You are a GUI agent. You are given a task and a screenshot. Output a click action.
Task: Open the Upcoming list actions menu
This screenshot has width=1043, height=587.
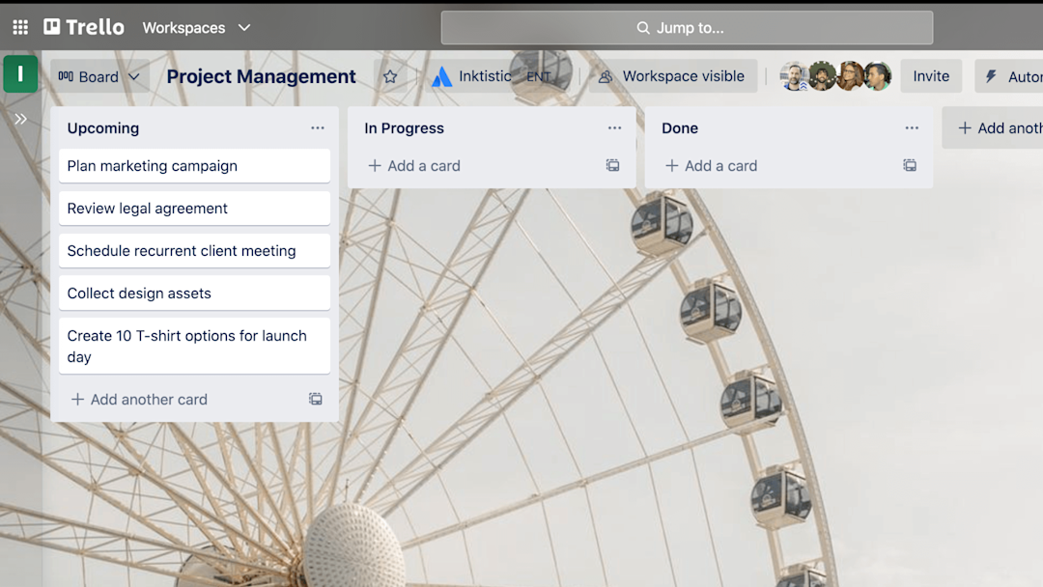pyautogui.click(x=317, y=127)
